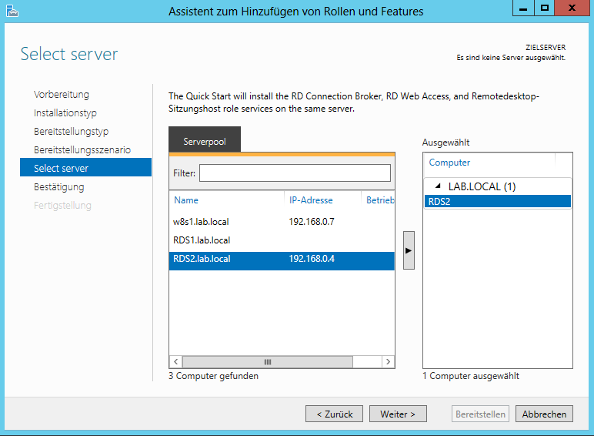This screenshot has height=436, width=594.
Task: Open the Serverpool tab
Action: pyautogui.click(x=205, y=142)
